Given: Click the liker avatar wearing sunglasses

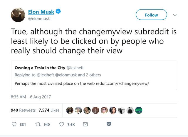Looking at the screenshot, I should click(104, 110).
